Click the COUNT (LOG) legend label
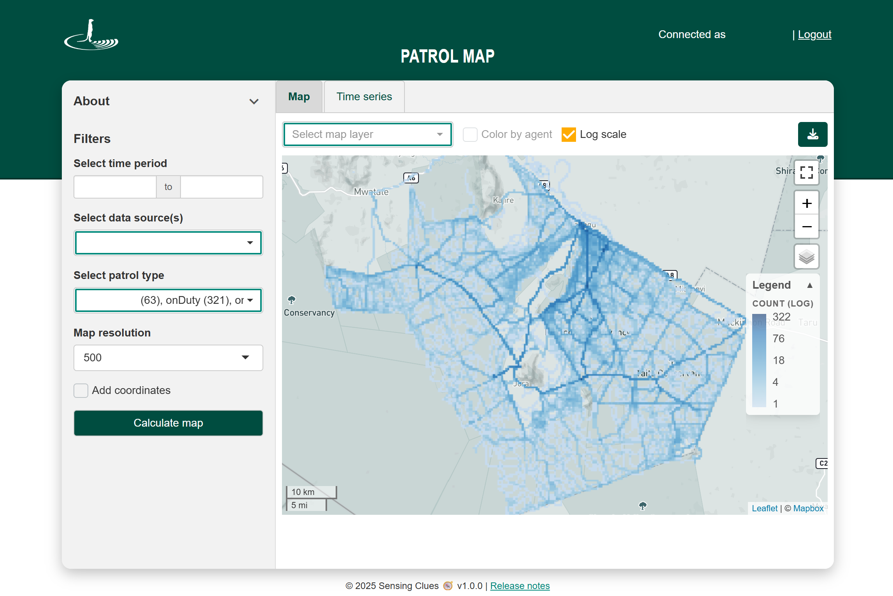893x596 pixels. pos(783,303)
